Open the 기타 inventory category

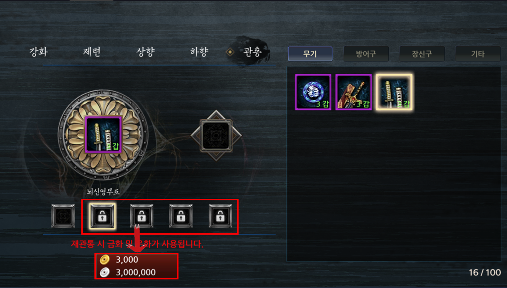click(478, 54)
